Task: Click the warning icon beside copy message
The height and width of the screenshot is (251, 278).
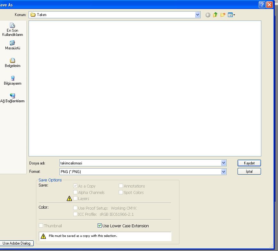Action: click(43, 236)
